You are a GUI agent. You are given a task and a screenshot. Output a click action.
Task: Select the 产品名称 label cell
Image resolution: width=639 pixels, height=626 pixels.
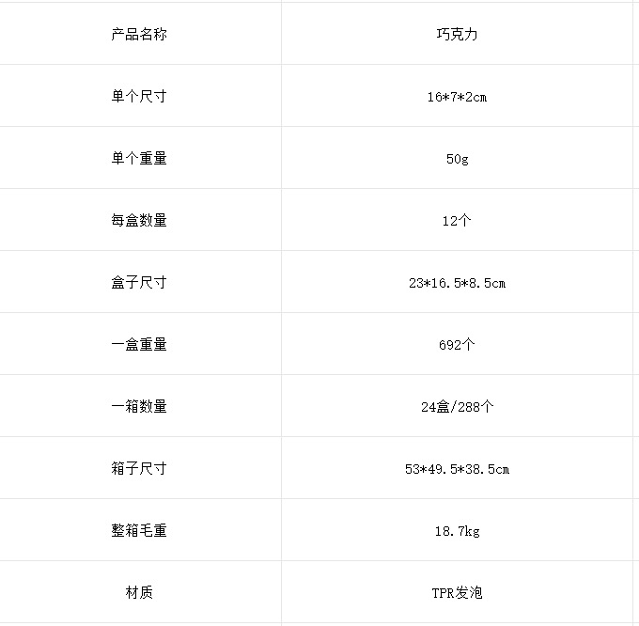pyautogui.click(x=139, y=34)
